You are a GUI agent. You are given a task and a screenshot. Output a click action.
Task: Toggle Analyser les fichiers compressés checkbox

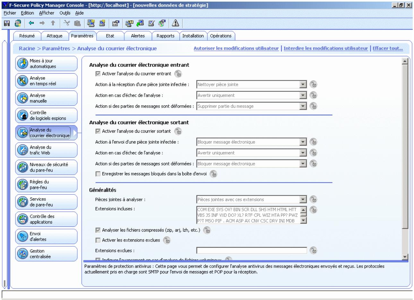click(98, 230)
